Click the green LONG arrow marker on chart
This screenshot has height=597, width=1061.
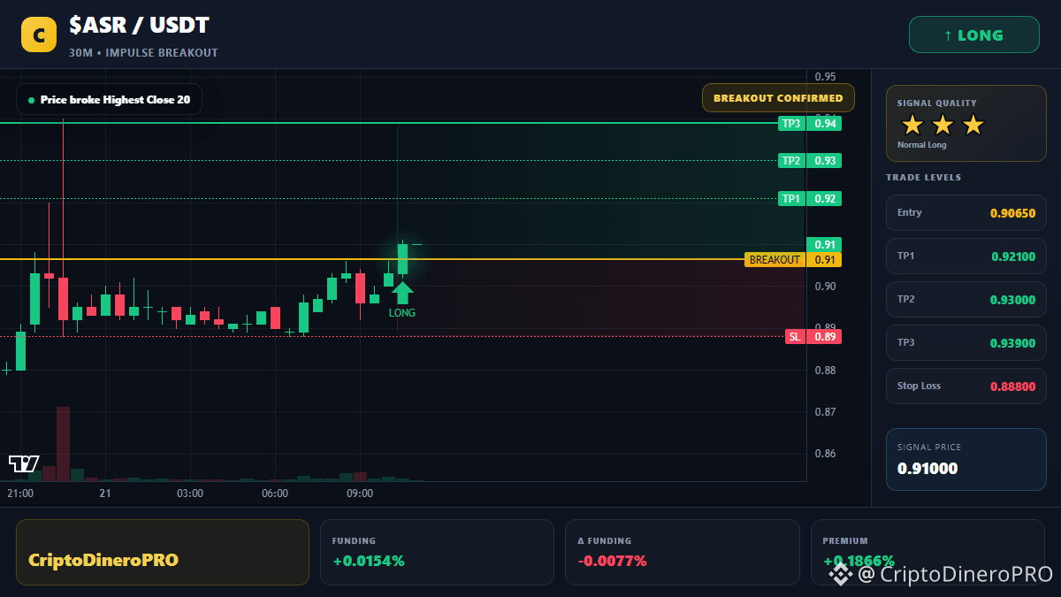pos(402,293)
